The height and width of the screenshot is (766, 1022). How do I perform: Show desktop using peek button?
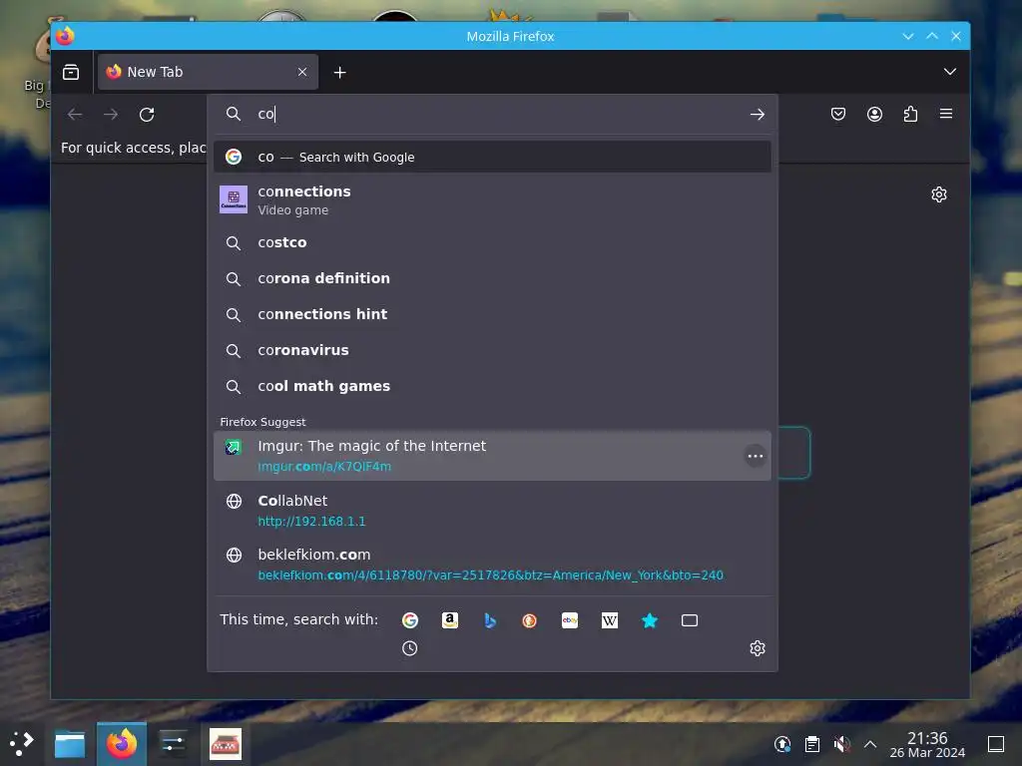[x=996, y=744]
